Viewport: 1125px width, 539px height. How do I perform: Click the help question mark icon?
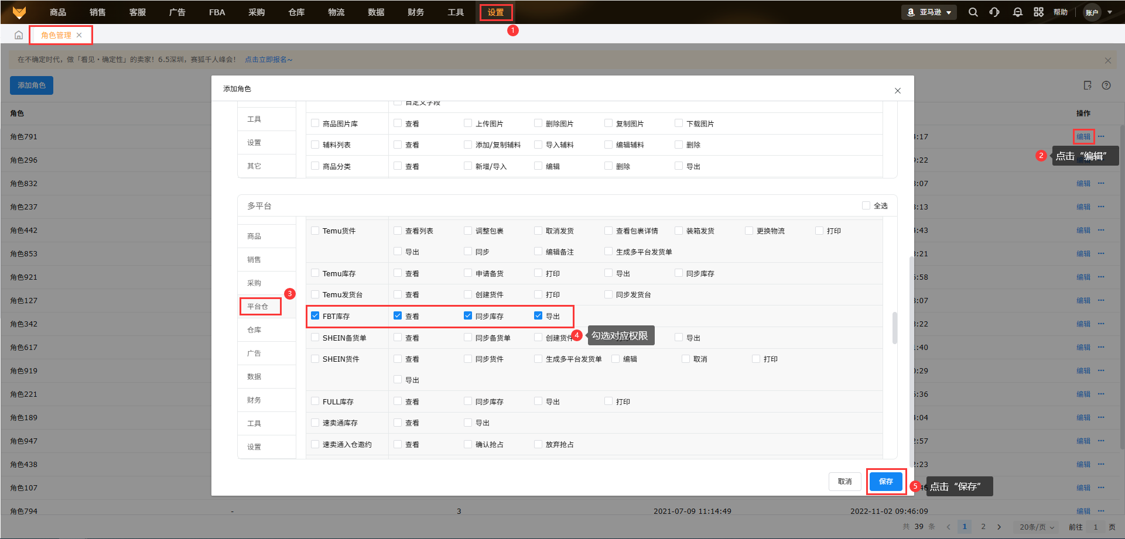pyautogui.click(x=1106, y=85)
